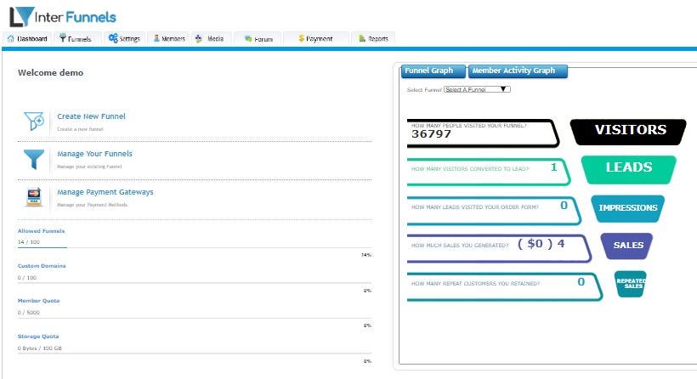This screenshot has height=379, width=697.
Task: Open the Reports tab
Action: pos(373,38)
